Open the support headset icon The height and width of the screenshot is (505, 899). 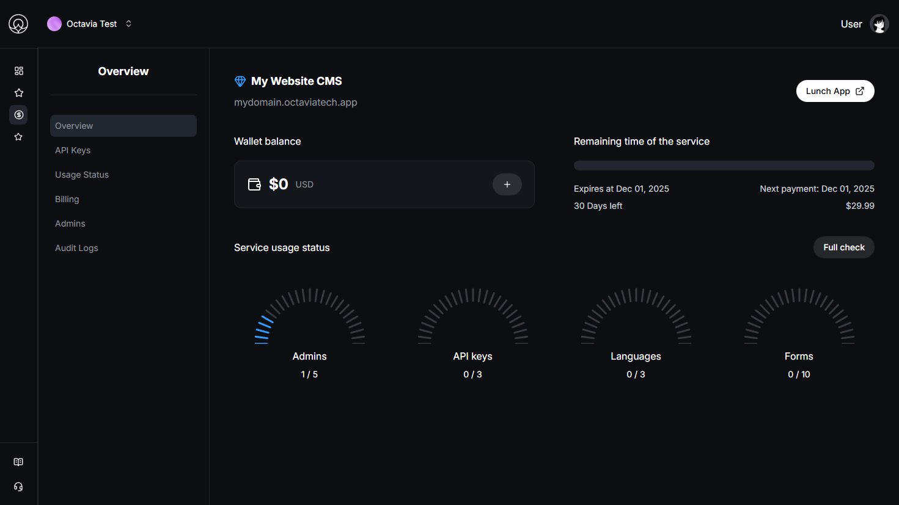coord(18,486)
